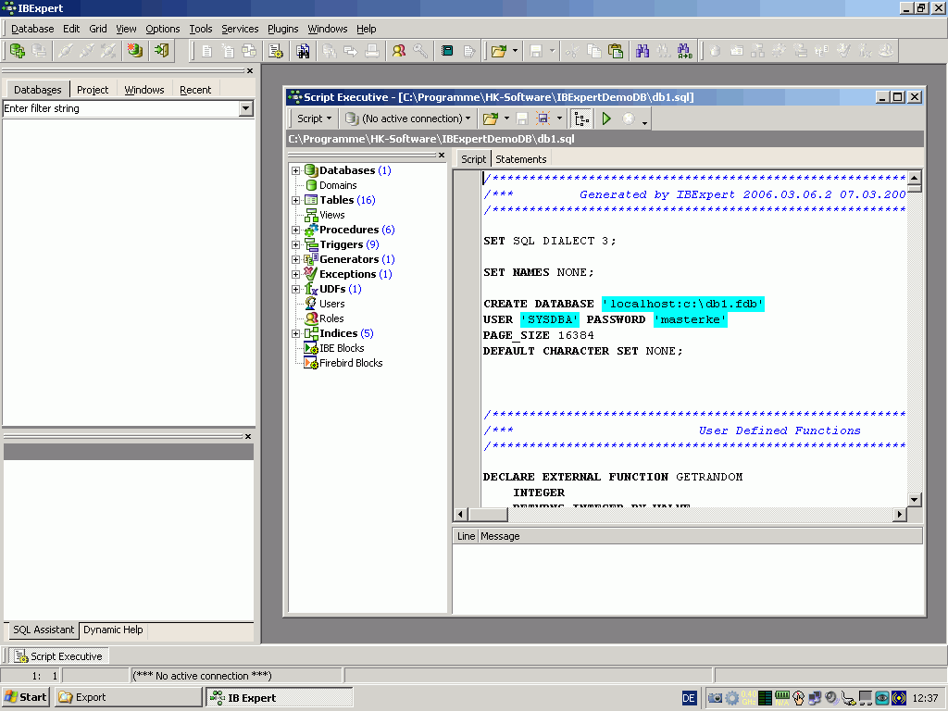The image size is (948, 711).
Task: Click the Create Database icon with red star
Action: (135, 51)
